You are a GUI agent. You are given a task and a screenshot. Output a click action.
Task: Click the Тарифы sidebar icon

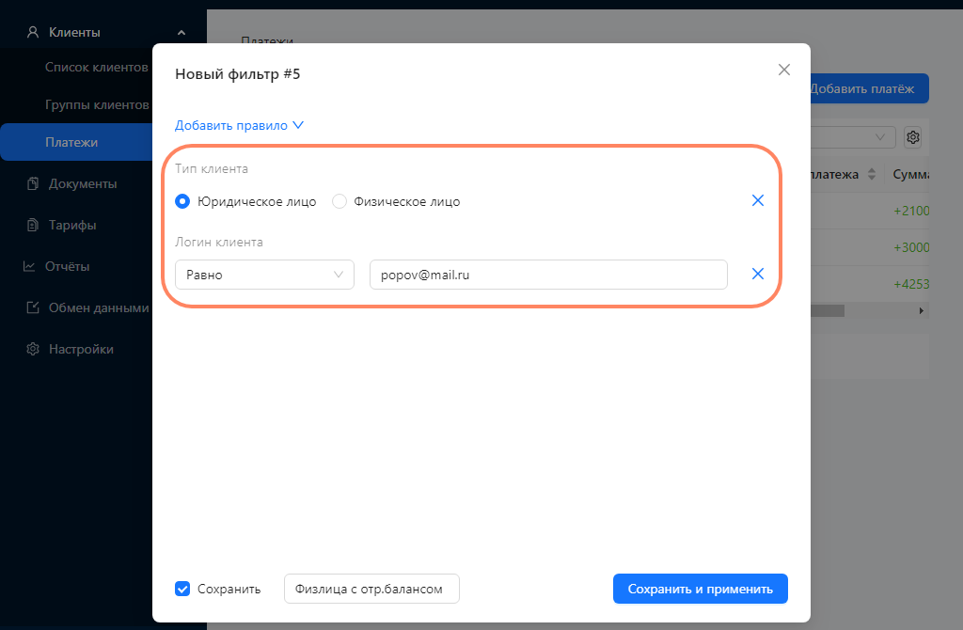tap(33, 225)
